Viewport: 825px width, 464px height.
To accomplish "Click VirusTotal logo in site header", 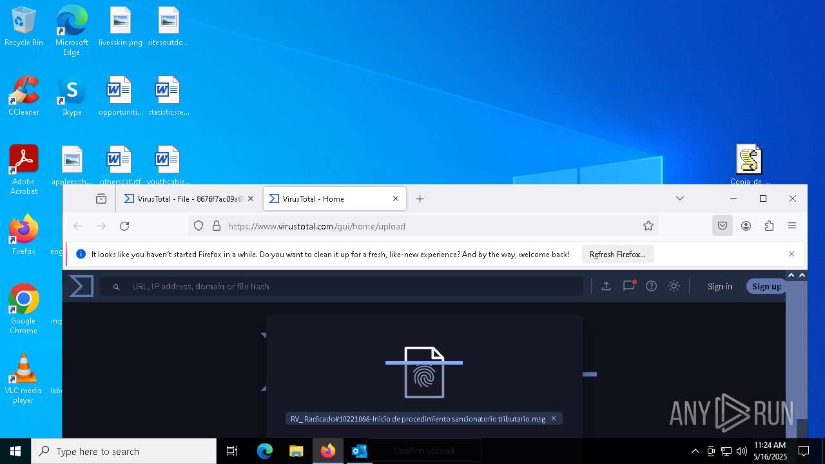I will 81,286.
